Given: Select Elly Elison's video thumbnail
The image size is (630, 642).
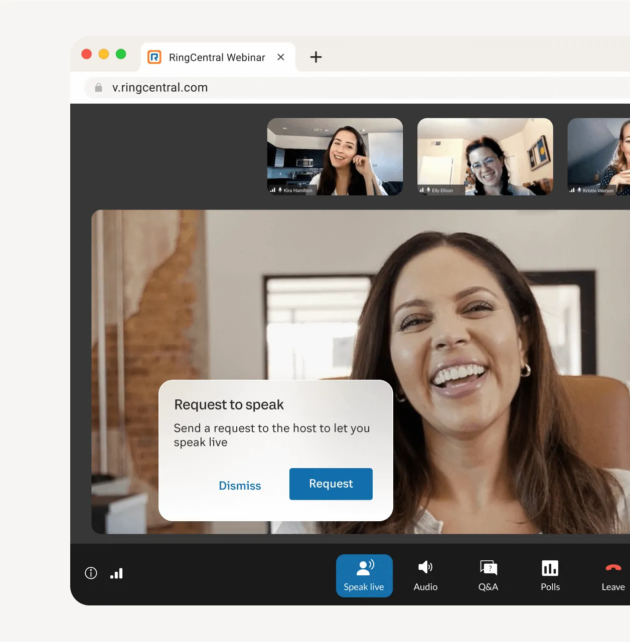Looking at the screenshot, I should 485,156.
